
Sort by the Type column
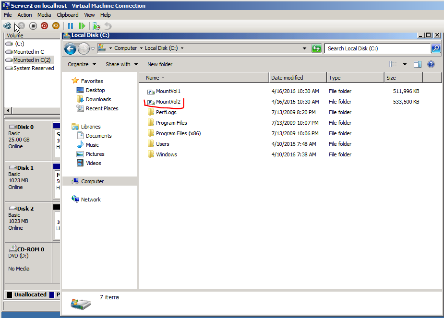tap(355, 78)
